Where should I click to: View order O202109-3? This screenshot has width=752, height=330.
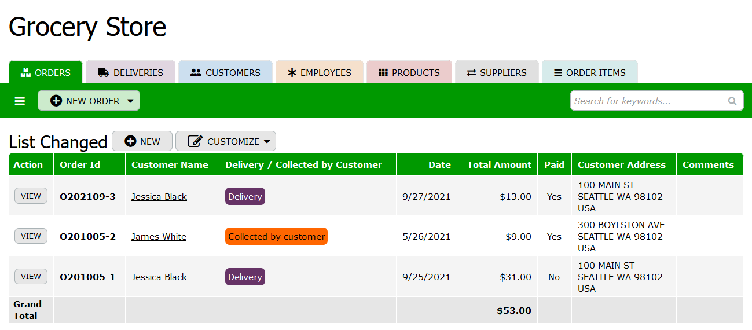(x=31, y=196)
